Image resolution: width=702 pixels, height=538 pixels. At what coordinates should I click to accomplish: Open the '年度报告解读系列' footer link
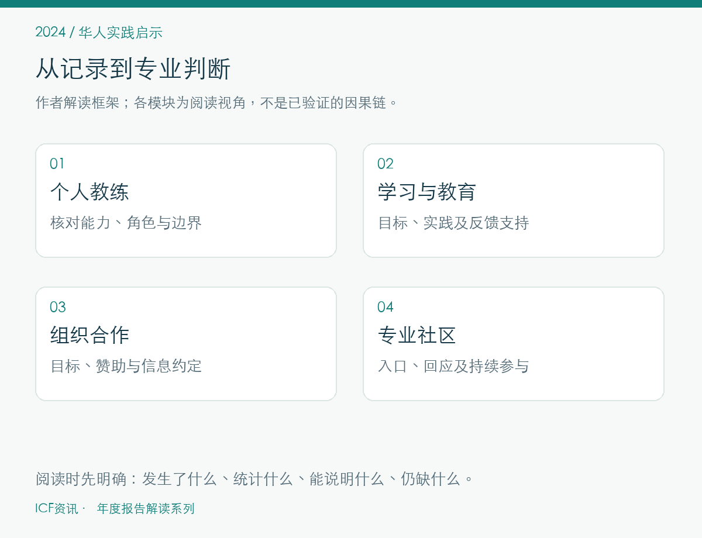(146, 509)
